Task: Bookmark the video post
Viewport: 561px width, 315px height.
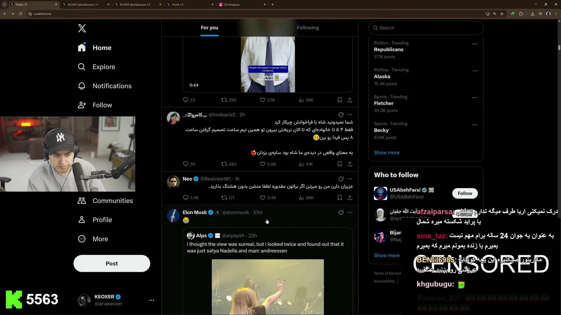Action: pos(340,100)
